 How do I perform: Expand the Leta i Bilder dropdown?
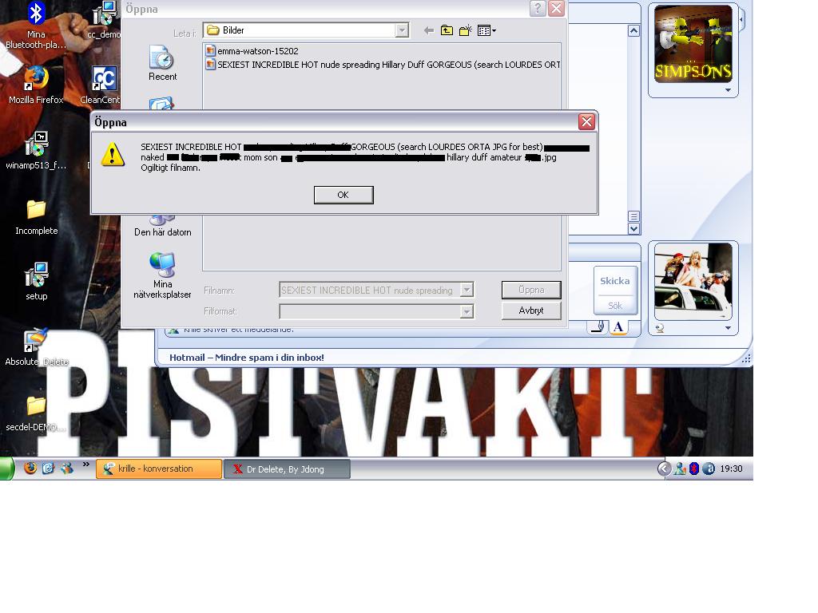[401, 30]
